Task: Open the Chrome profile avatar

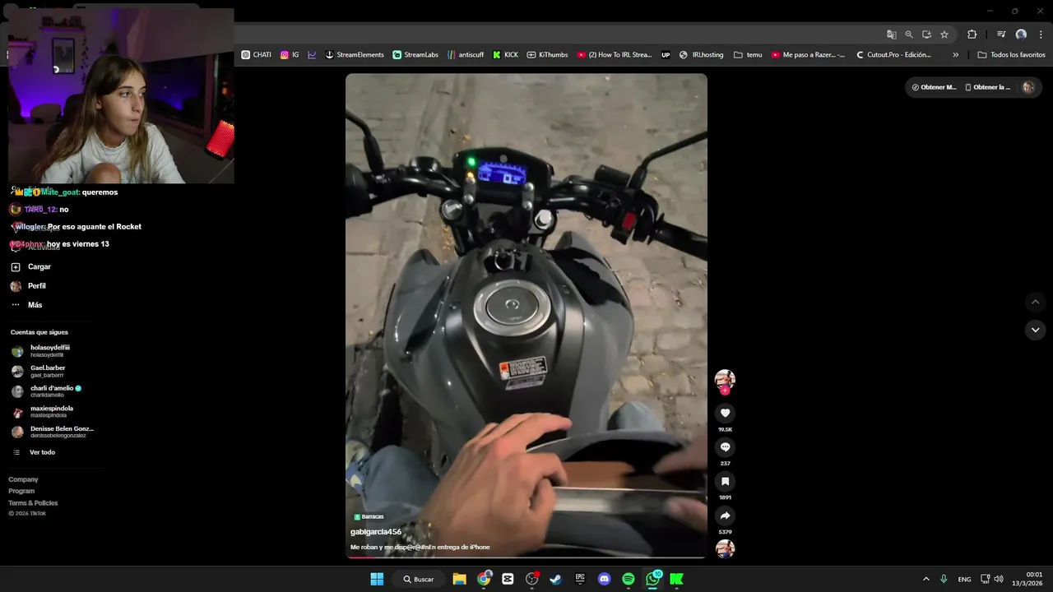Action: click(1021, 35)
